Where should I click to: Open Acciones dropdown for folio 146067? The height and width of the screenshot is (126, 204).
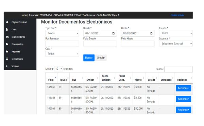click(x=184, y=88)
